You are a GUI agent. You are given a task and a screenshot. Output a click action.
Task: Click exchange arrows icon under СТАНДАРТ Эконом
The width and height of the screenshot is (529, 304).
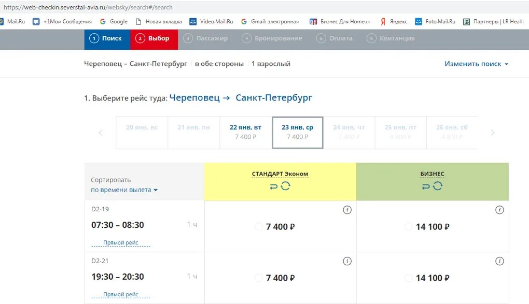click(274, 186)
